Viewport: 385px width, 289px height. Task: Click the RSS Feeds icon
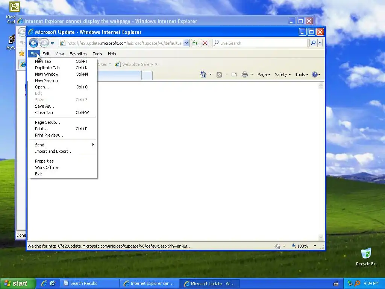click(219, 75)
